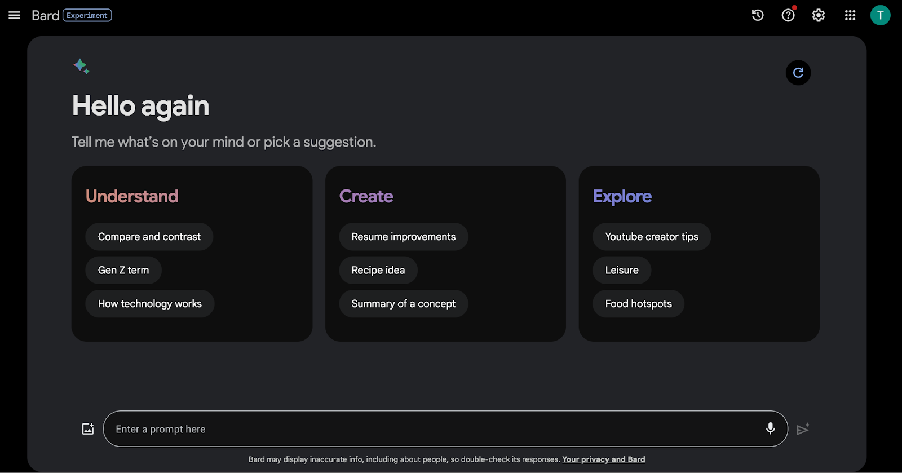Select the 'Compare and contrast' suggestion
This screenshot has width=902, height=473.
[149, 237]
